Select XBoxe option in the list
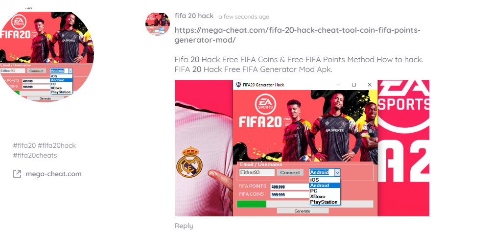This screenshot has height=234, width=491. coord(325,196)
